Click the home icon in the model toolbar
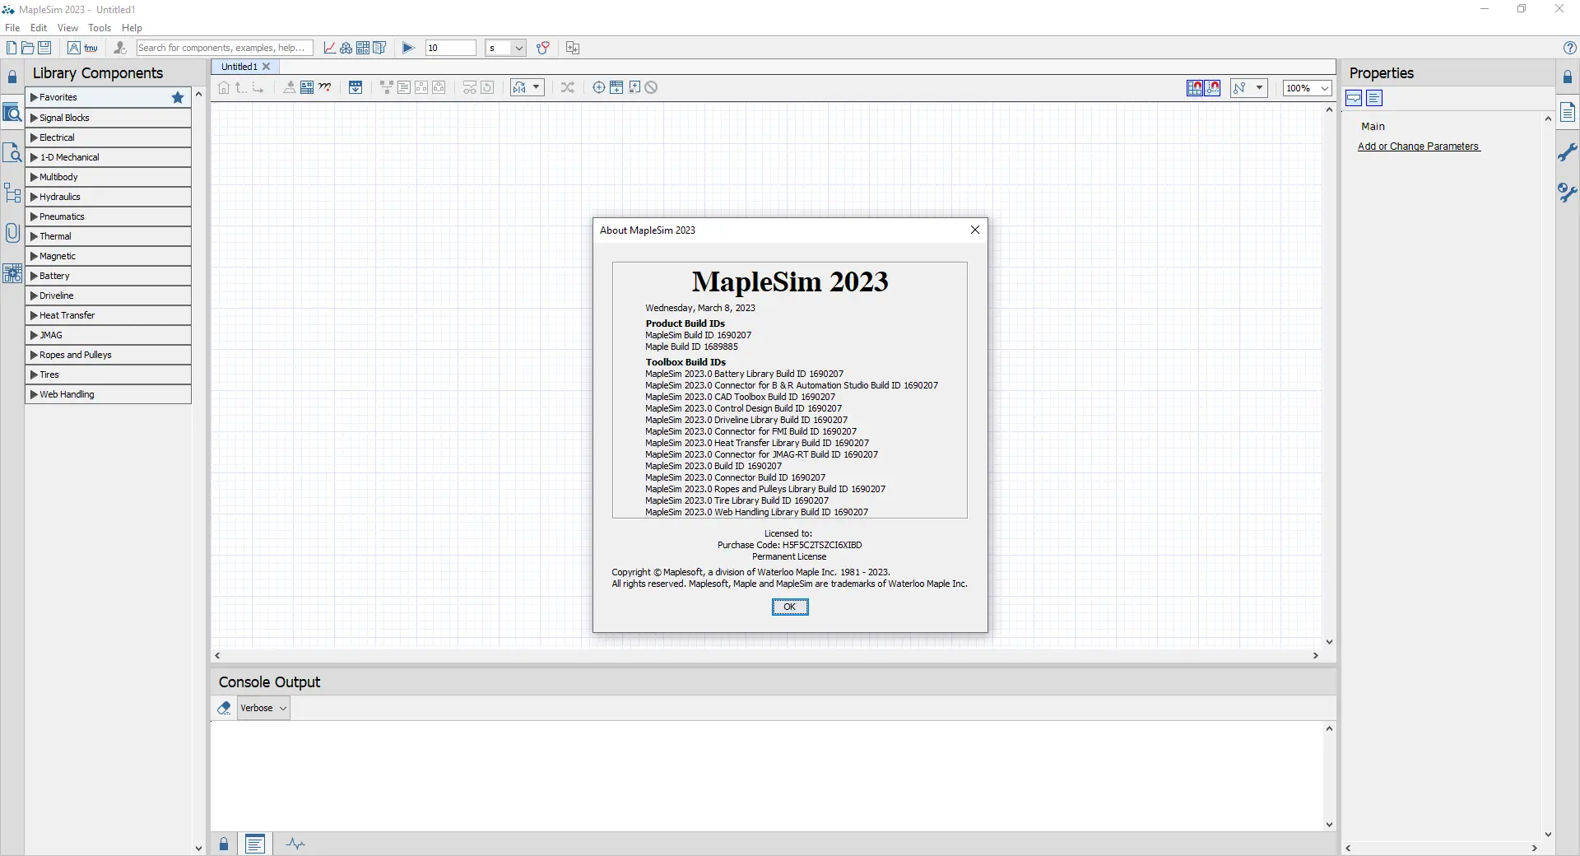 pyautogui.click(x=224, y=87)
